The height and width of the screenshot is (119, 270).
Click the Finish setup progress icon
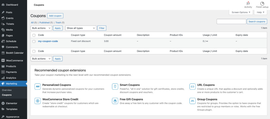[262, 3]
